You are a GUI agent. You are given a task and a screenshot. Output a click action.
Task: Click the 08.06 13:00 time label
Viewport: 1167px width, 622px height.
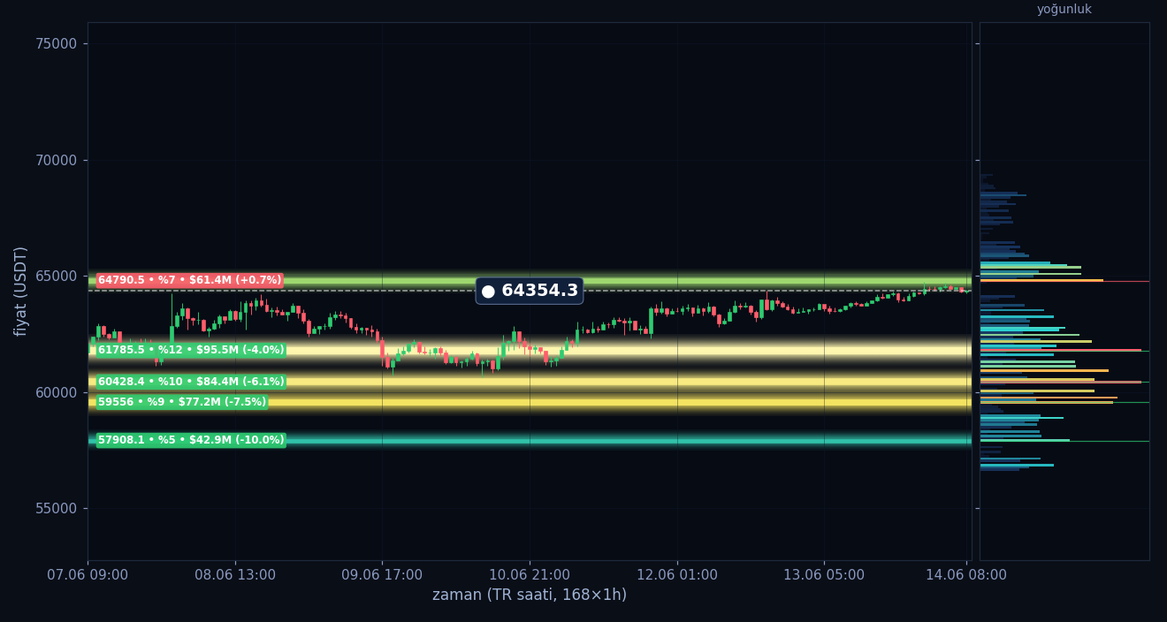click(x=235, y=575)
